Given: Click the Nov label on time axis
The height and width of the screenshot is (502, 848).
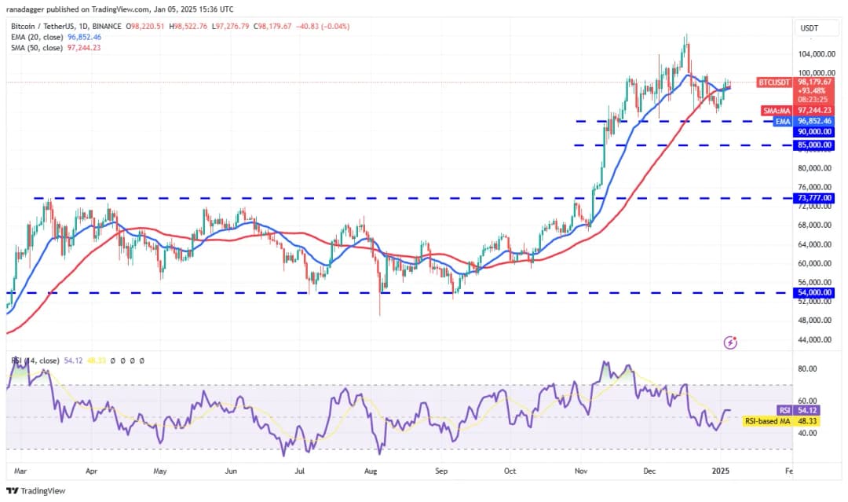Looking at the screenshot, I should [x=581, y=471].
